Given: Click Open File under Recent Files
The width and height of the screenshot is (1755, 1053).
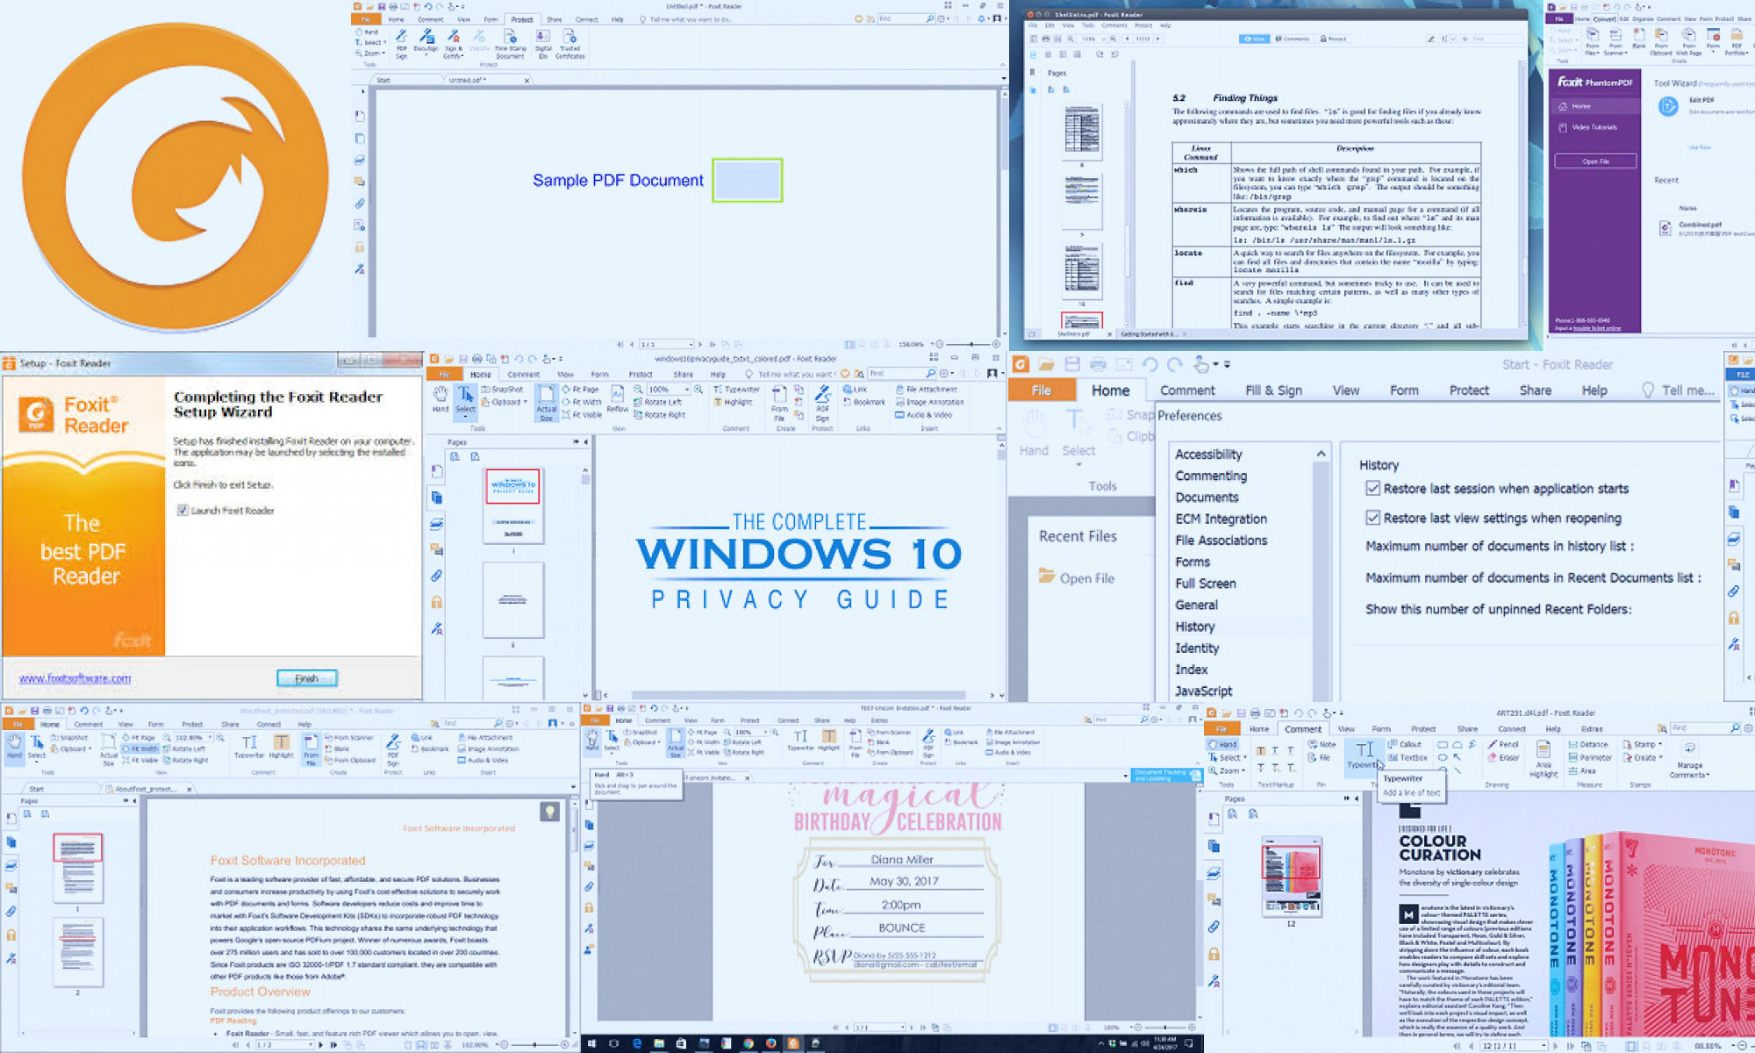Looking at the screenshot, I should (x=1077, y=577).
